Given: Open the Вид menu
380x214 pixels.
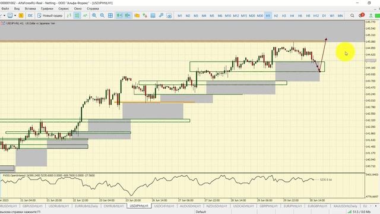Looking at the screenshot, I should click(17, 8).
